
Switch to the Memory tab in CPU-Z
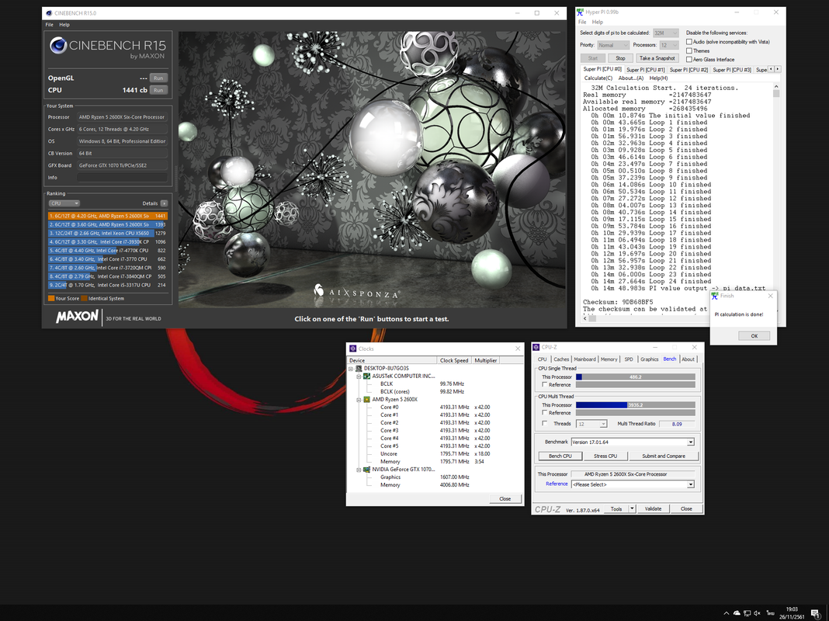(609, 359)
